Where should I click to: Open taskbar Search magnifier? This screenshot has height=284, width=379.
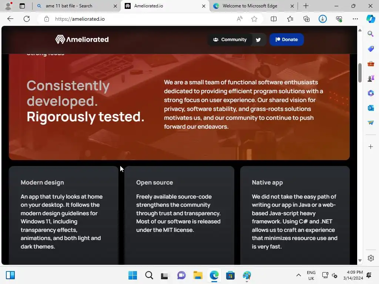click(x=149, y=275)
